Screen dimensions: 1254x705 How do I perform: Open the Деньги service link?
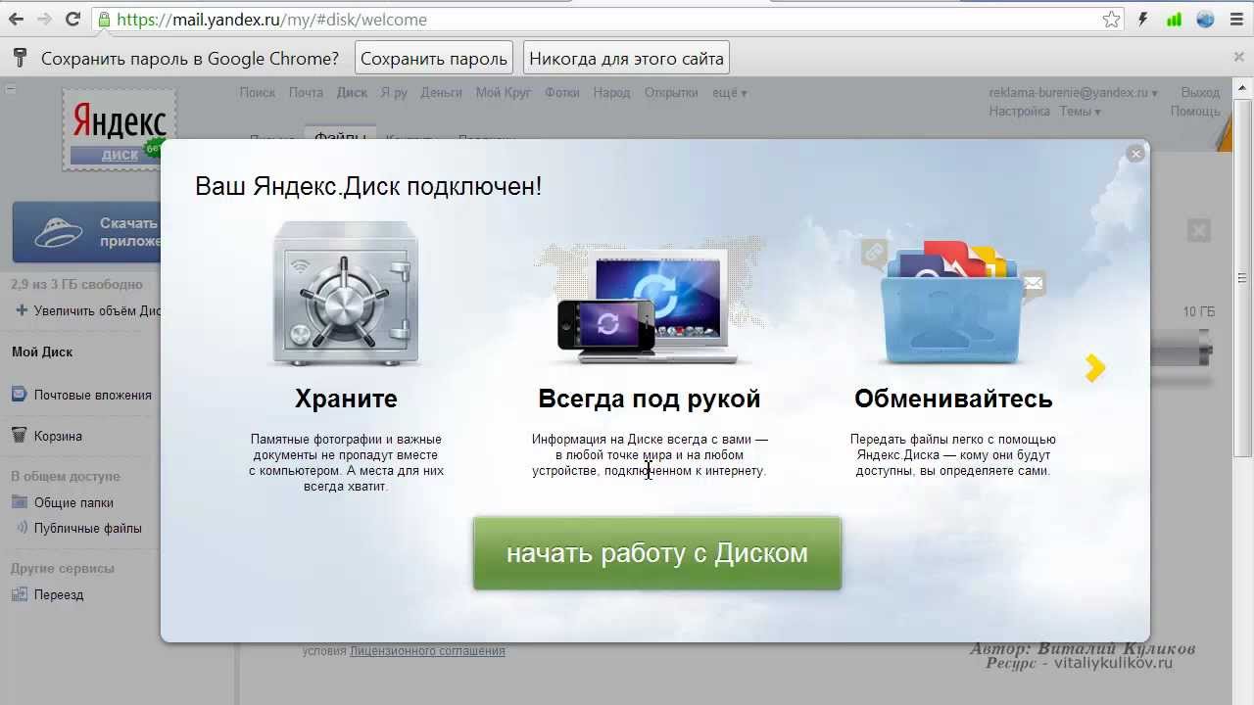(441, 92)
